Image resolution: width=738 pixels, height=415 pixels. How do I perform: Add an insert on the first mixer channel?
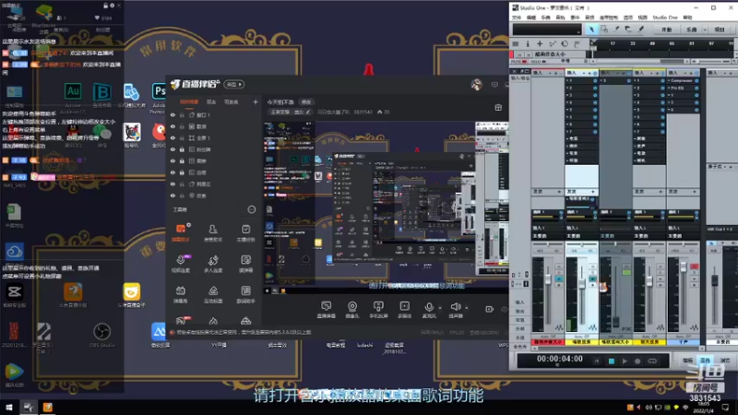(x=556, y=74)
